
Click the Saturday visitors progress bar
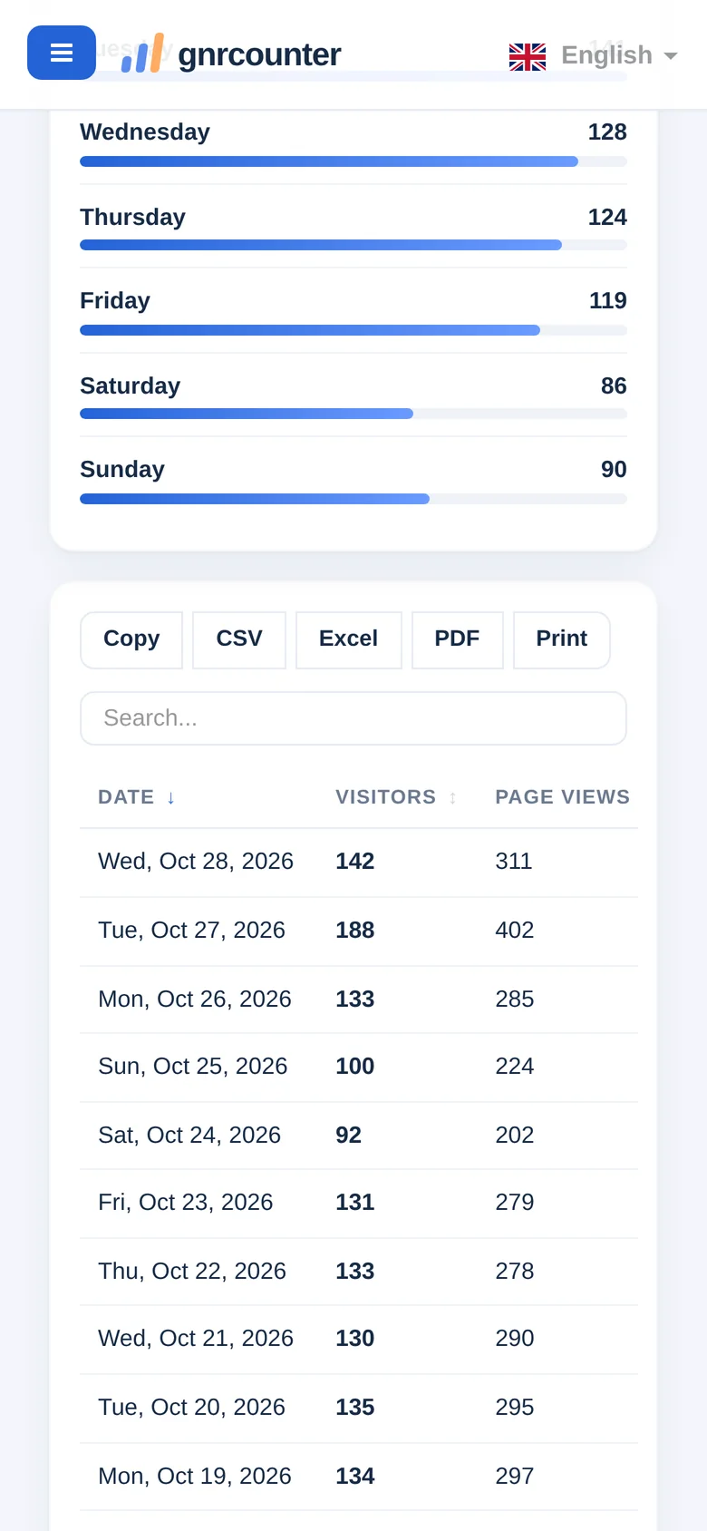click(353, 414)
